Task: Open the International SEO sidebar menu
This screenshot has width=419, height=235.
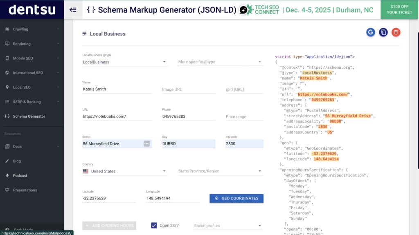Action: click(32, 73)
